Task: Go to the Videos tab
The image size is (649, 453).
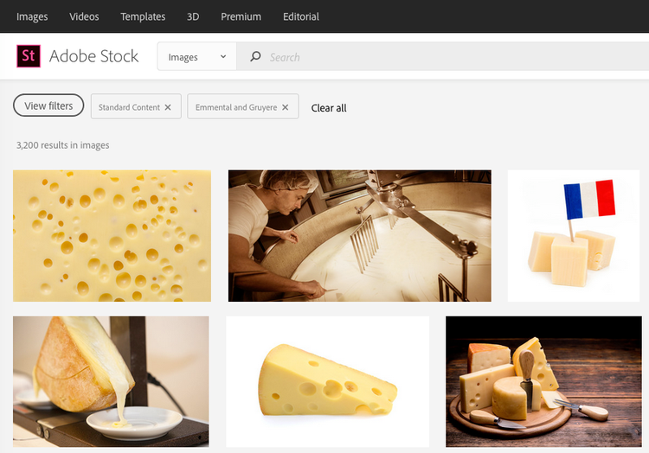Action: (84, 16)
